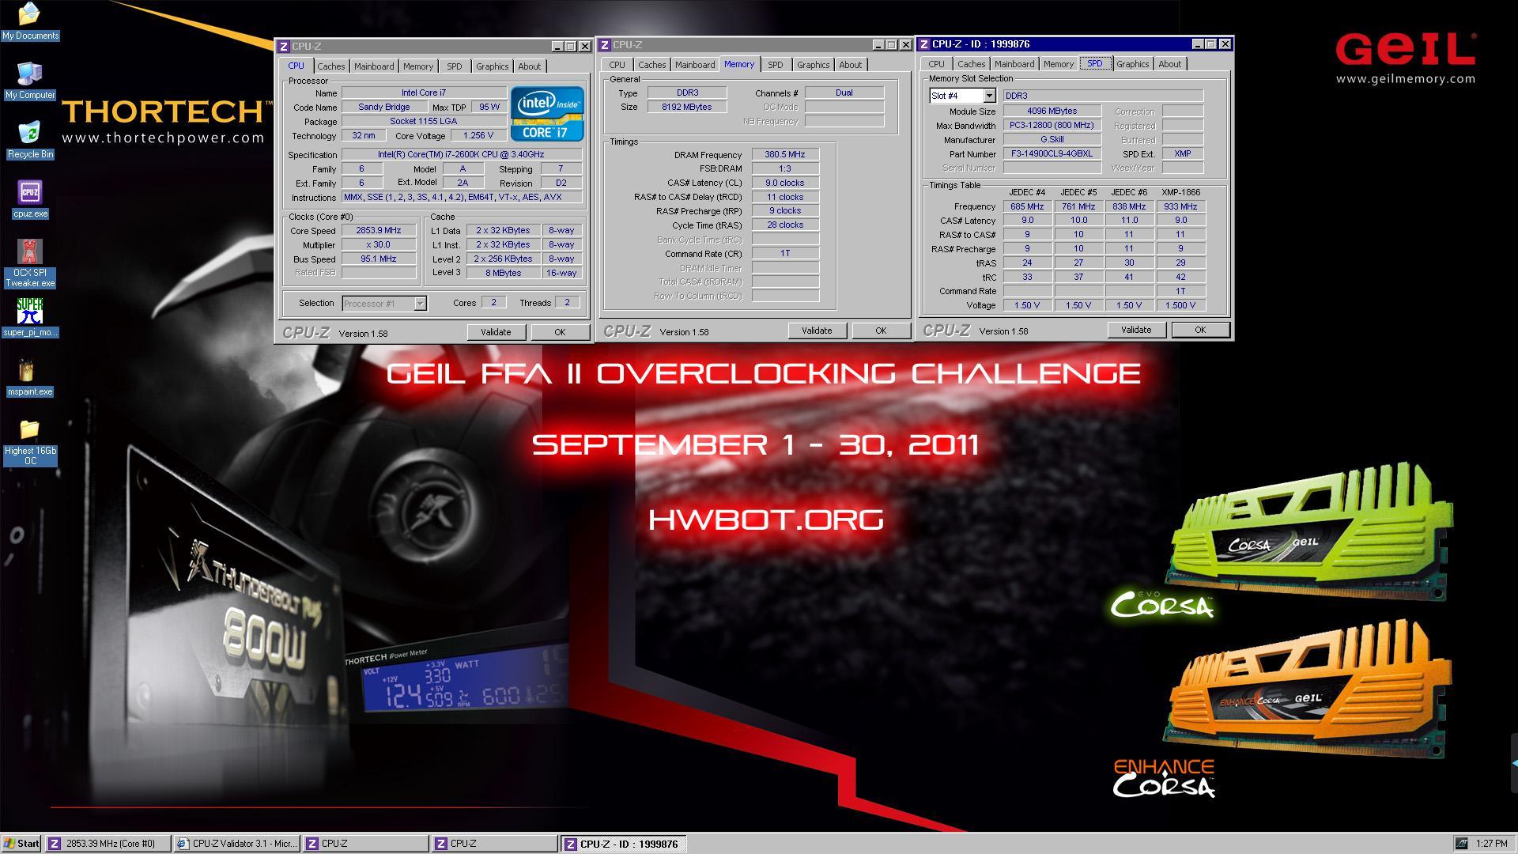Launch OCX SPI Tweaker.exe icon
1518x854 pixels.
pyautogui.click(x=30, y=263)
